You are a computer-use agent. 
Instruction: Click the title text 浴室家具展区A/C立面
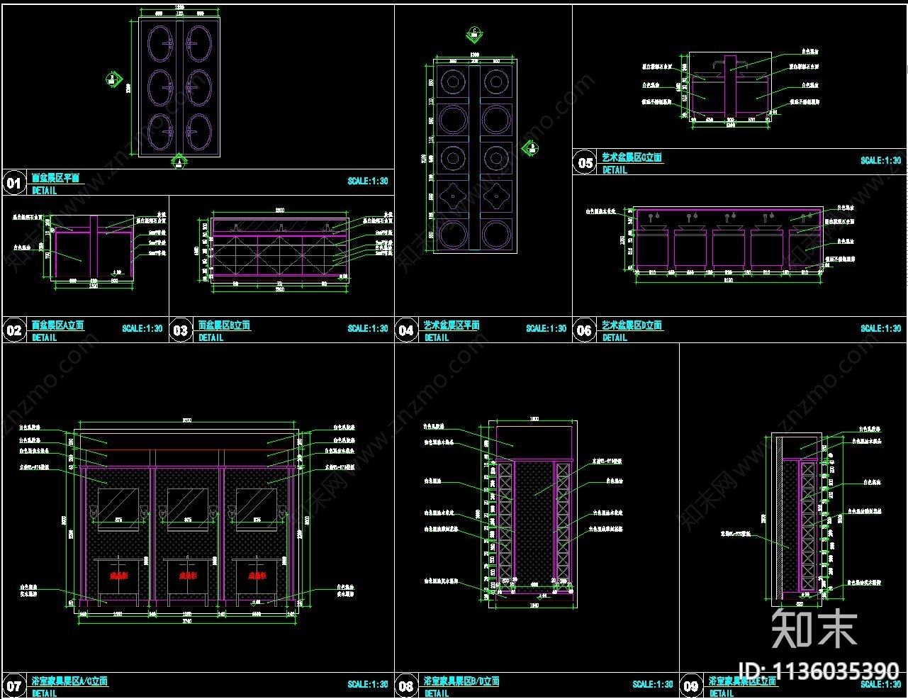pos(69,681)
